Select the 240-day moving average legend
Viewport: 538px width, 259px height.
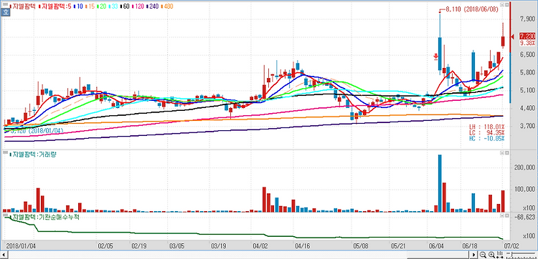click(x=153, y=6)
